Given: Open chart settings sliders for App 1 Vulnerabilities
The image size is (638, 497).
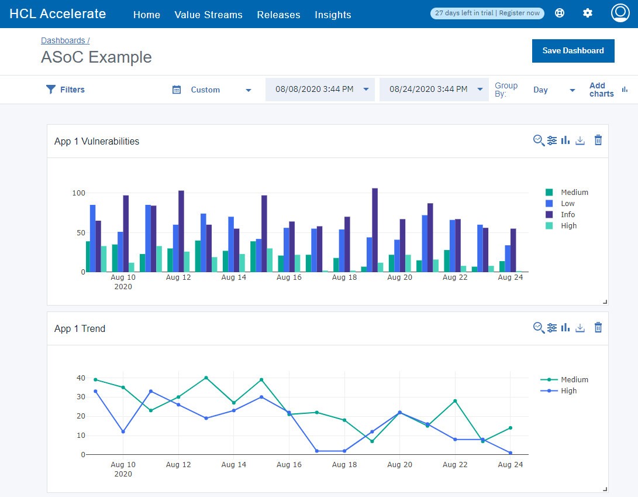Looking at the screenshot, I should tap(552, 140).
